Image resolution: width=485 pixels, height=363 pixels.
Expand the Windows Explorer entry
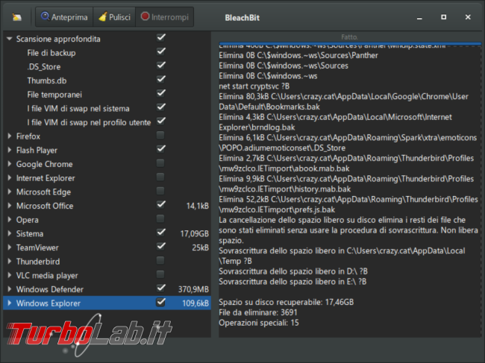click(x=9, y=303)
